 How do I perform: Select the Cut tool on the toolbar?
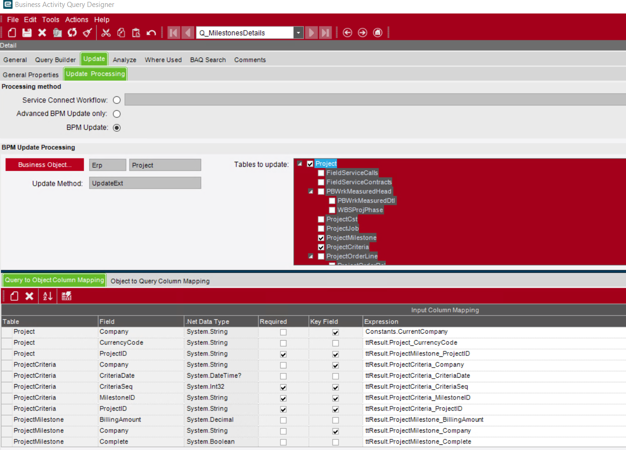(x=105, y=32)
